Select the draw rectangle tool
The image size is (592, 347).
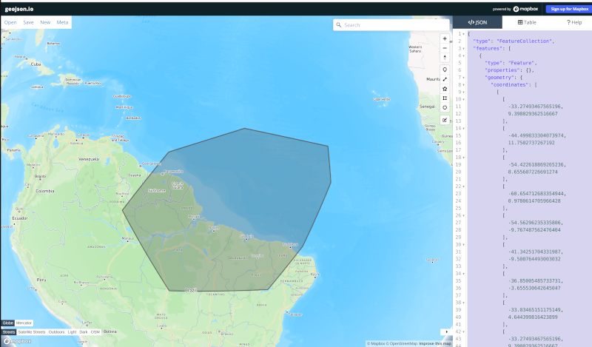click(445, 98)
